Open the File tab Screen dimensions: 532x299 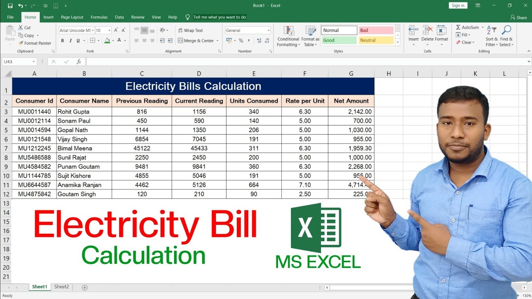click(x=10, y=17)
